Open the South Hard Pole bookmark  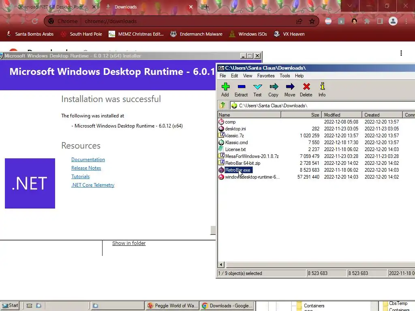81,34
